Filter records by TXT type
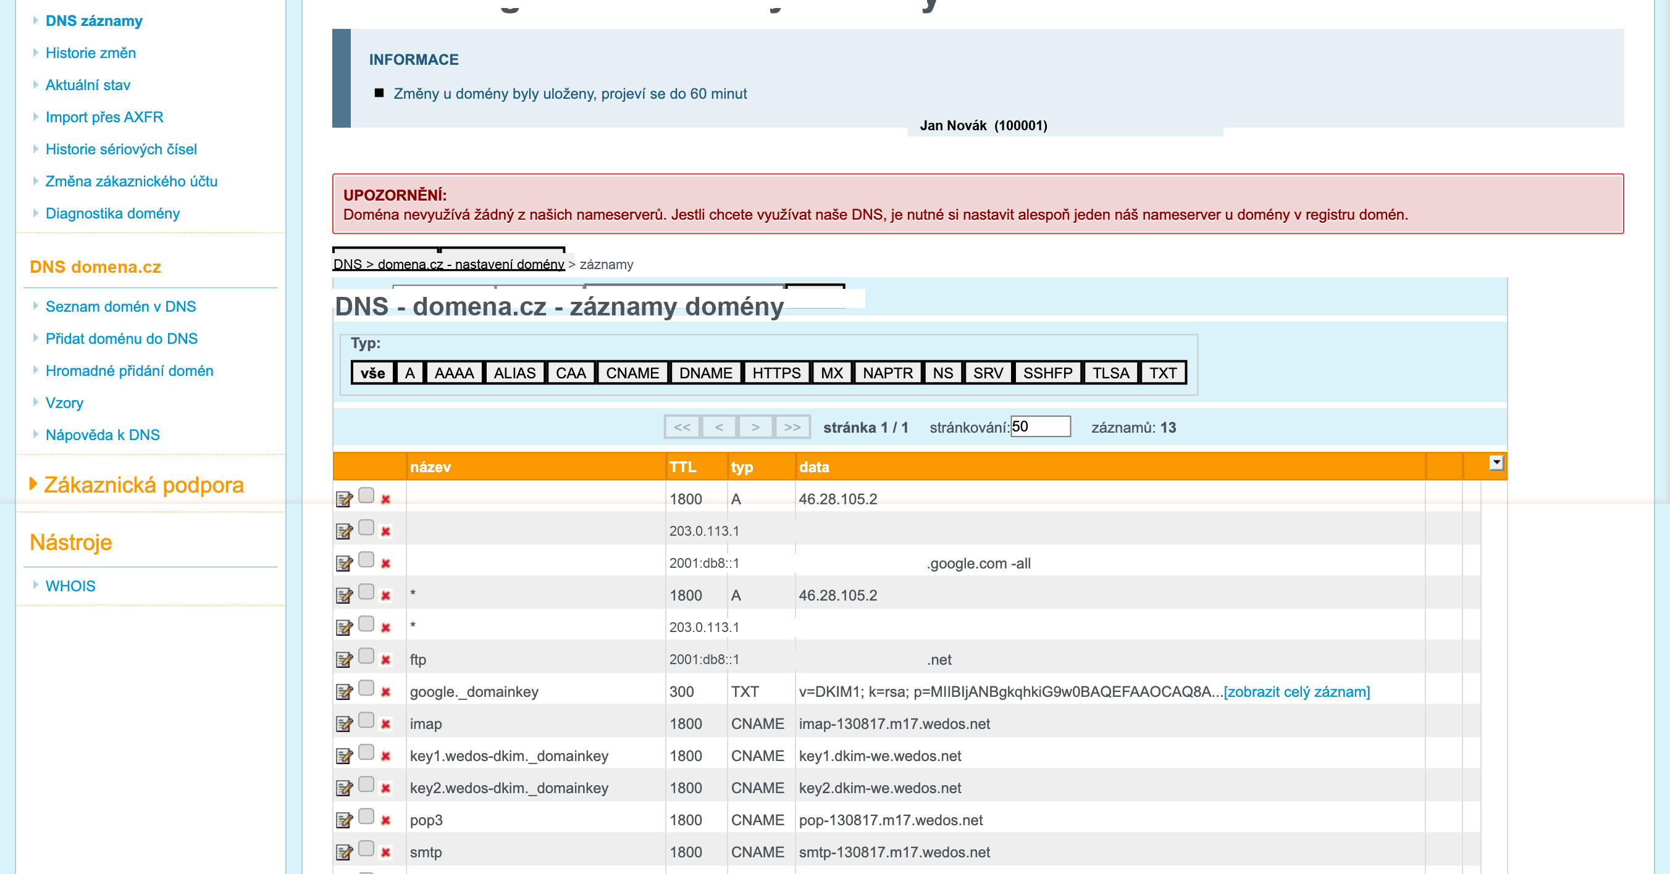The height and width of the screenshot is (874, 1670). point(1162,373)
